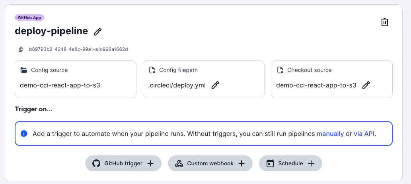
Task: Add a Schedule trigger
Action: click(290, 163)
